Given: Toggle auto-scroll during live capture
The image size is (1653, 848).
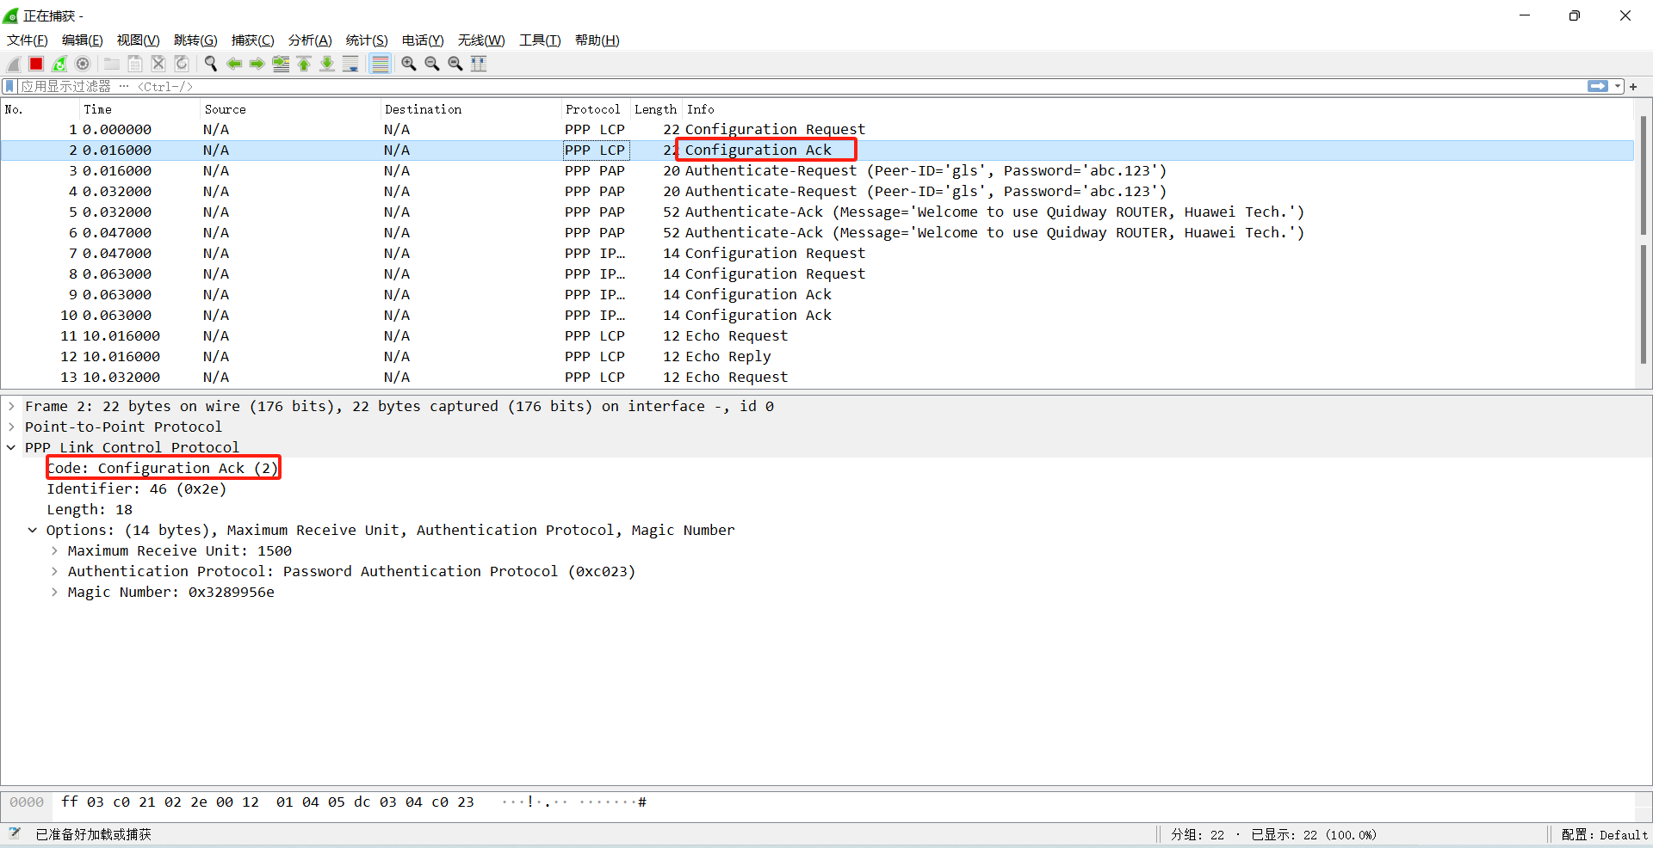Looking at the screenshot, I should pos(350,64).
